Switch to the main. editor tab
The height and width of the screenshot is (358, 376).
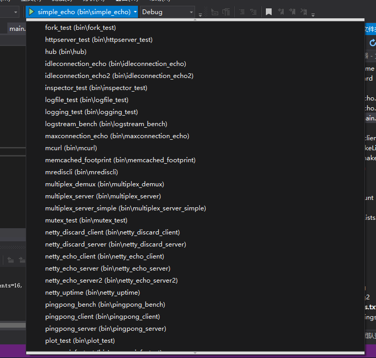point(17,29)
